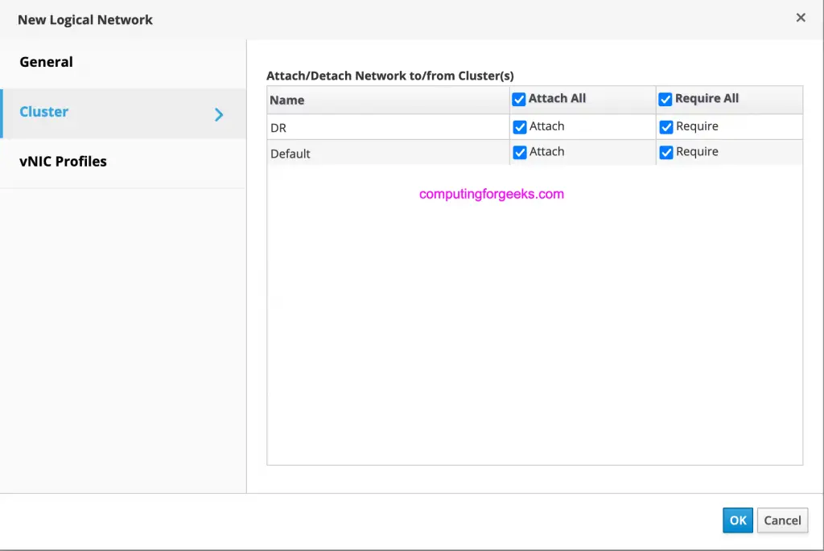824x551 pixels.
Task: Click the Cancel button
Action: coord(782,520)
